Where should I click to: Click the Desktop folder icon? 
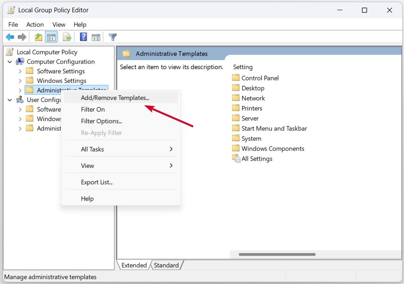235,88
